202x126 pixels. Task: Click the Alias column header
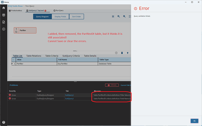[36, 60]
